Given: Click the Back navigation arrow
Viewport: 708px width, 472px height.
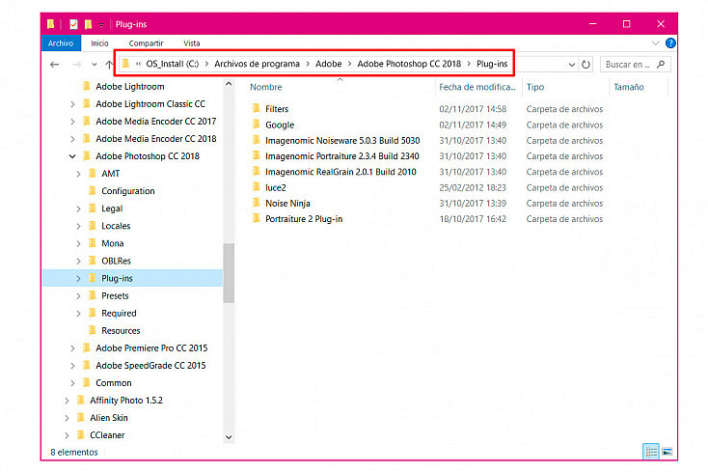Looking at the screenshot, I should (55, 65).
